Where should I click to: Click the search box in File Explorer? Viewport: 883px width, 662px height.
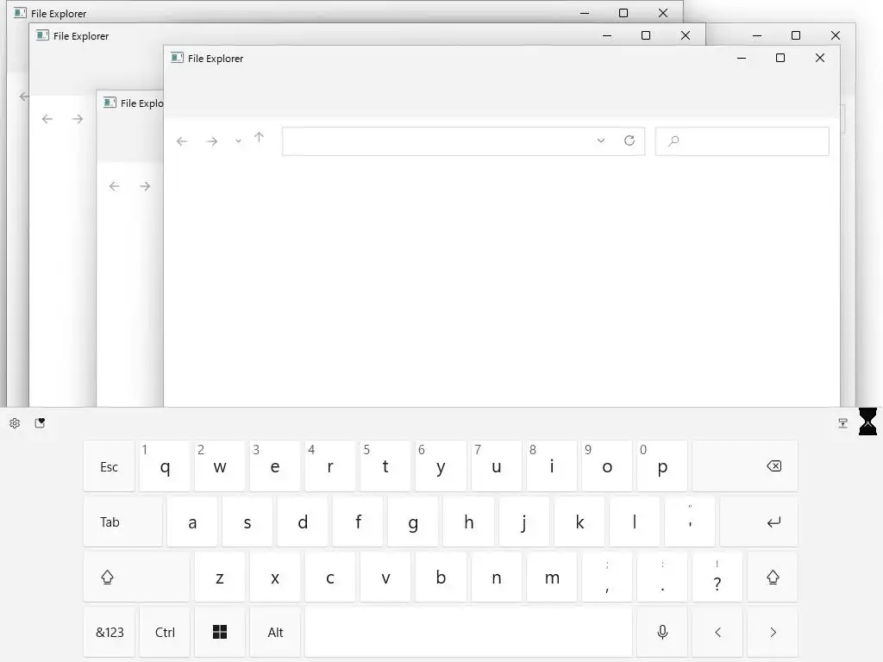(742, 141)
